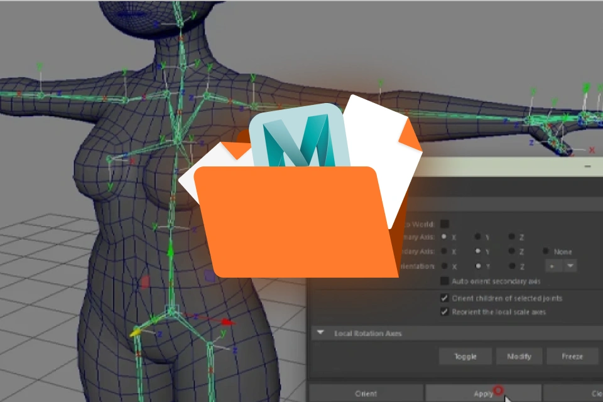Viewport: 603px width, 402px height.
Task: Open the world orientation direction (+) dropdown
Action: pos(561,266)
